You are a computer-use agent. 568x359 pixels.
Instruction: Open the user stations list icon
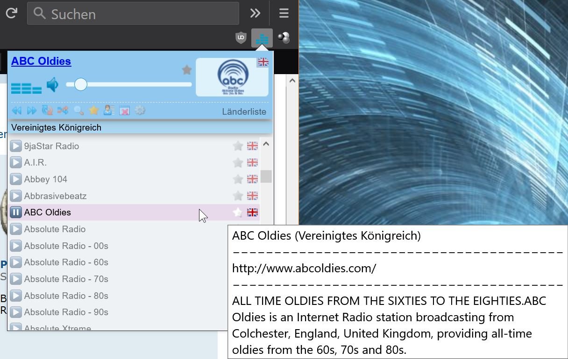(x=109, y=110)
